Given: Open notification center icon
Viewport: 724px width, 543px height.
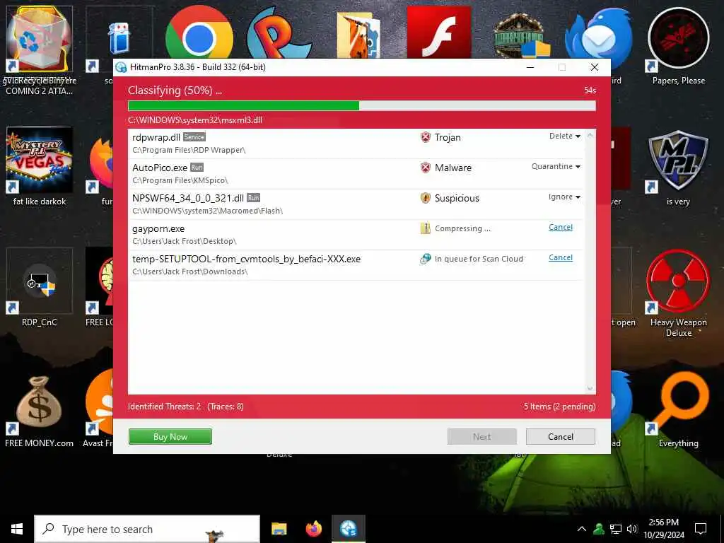Looking at the screenshot, I should click(701, 529).
